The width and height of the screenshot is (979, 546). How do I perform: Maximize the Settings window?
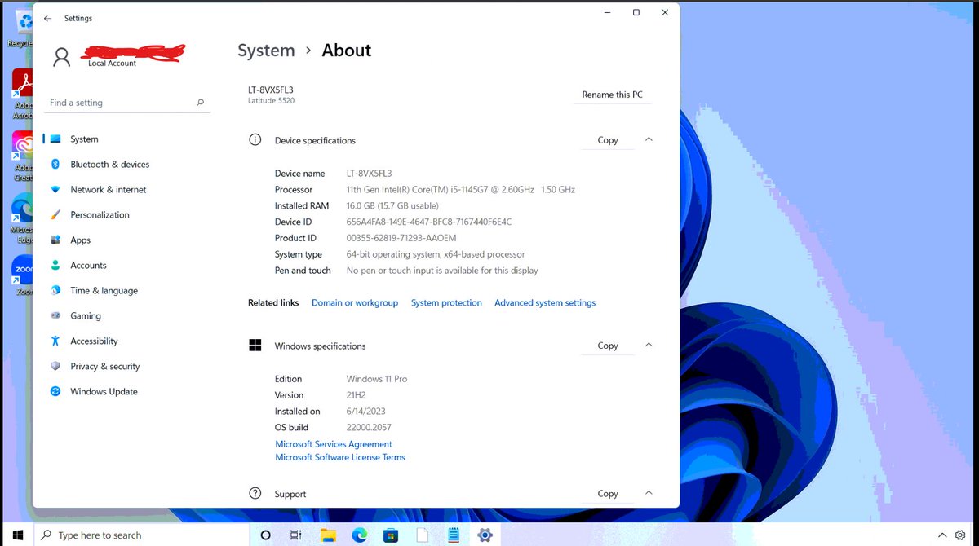(x=636, y=12)
